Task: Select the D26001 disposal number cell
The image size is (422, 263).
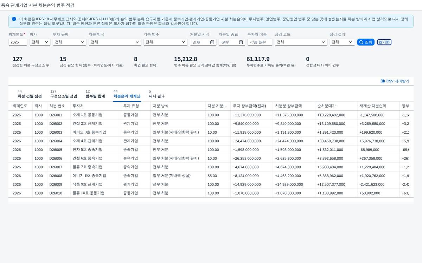Action: coord(58,115)
